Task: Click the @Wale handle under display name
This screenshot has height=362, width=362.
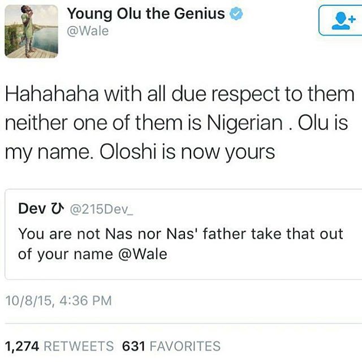Action: 88,31
